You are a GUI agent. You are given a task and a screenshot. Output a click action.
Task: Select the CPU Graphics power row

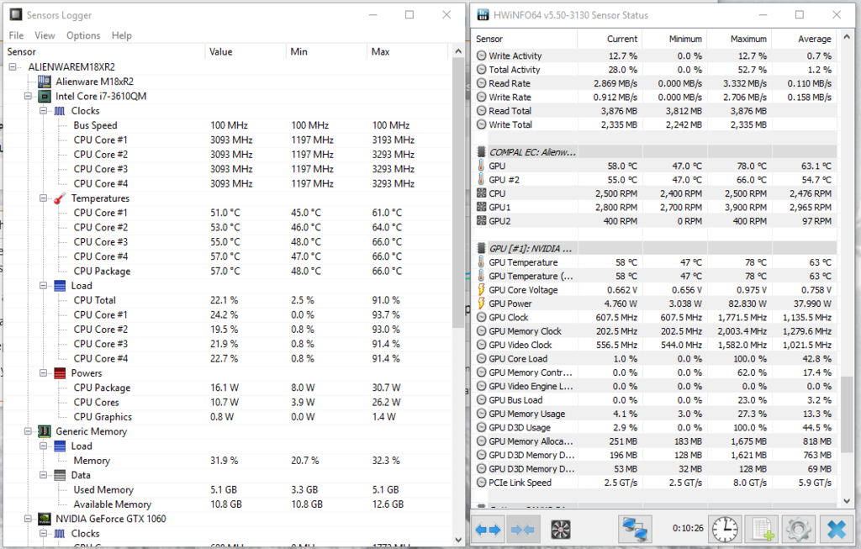(227, 417)
